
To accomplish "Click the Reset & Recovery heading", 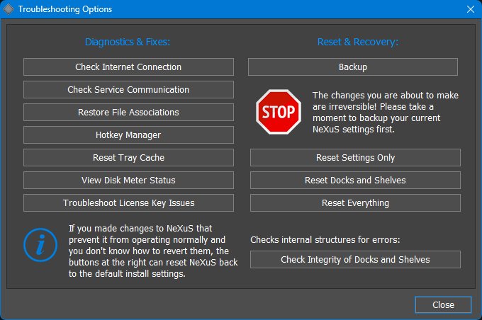I will coord(357,42).
